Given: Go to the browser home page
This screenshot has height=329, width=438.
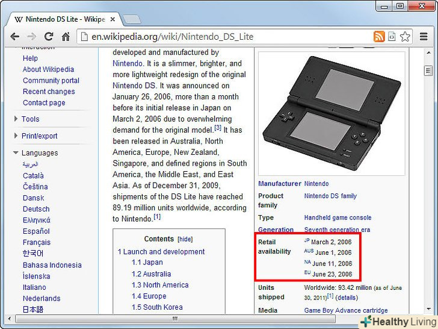Looking at the screenshot, I should 66,37.
